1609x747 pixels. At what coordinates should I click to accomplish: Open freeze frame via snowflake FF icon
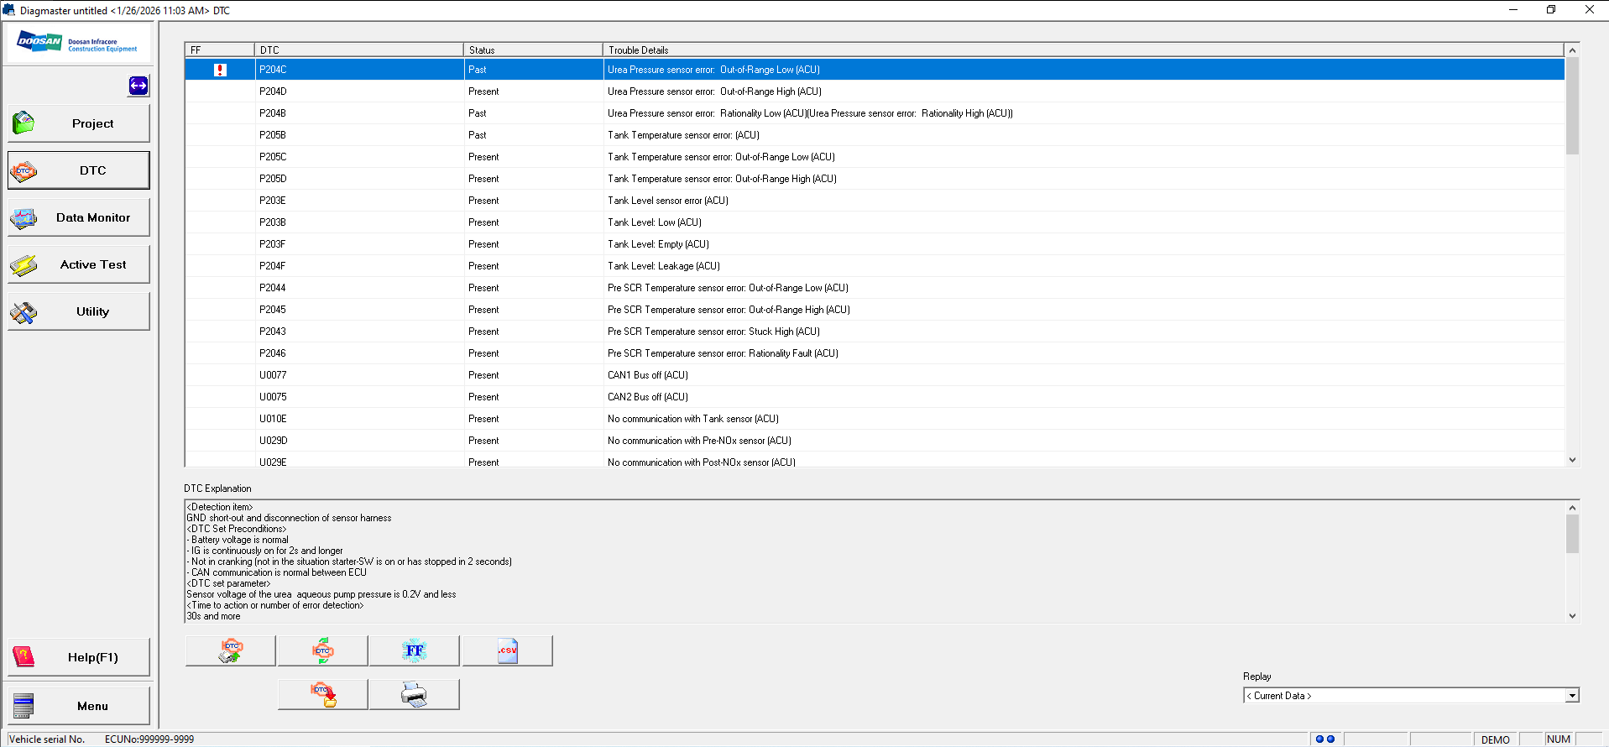414,650
